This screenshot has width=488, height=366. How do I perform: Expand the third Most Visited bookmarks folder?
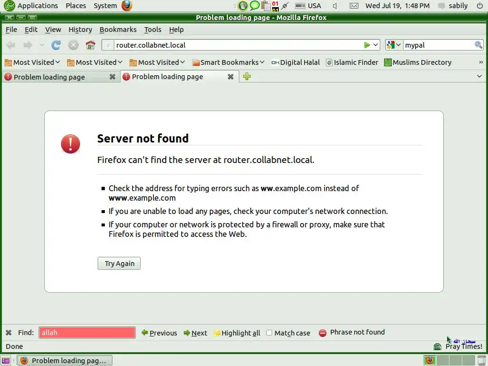click(157, 62)
